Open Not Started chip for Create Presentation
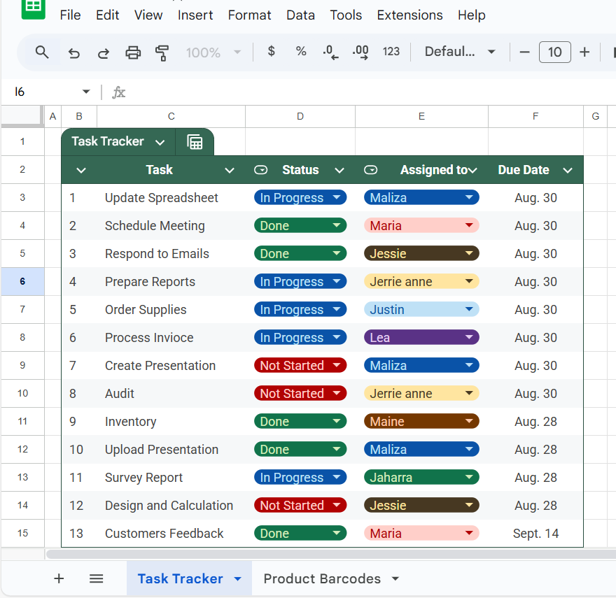The width and height of the screenshot is (616, 598). point(300,365)
